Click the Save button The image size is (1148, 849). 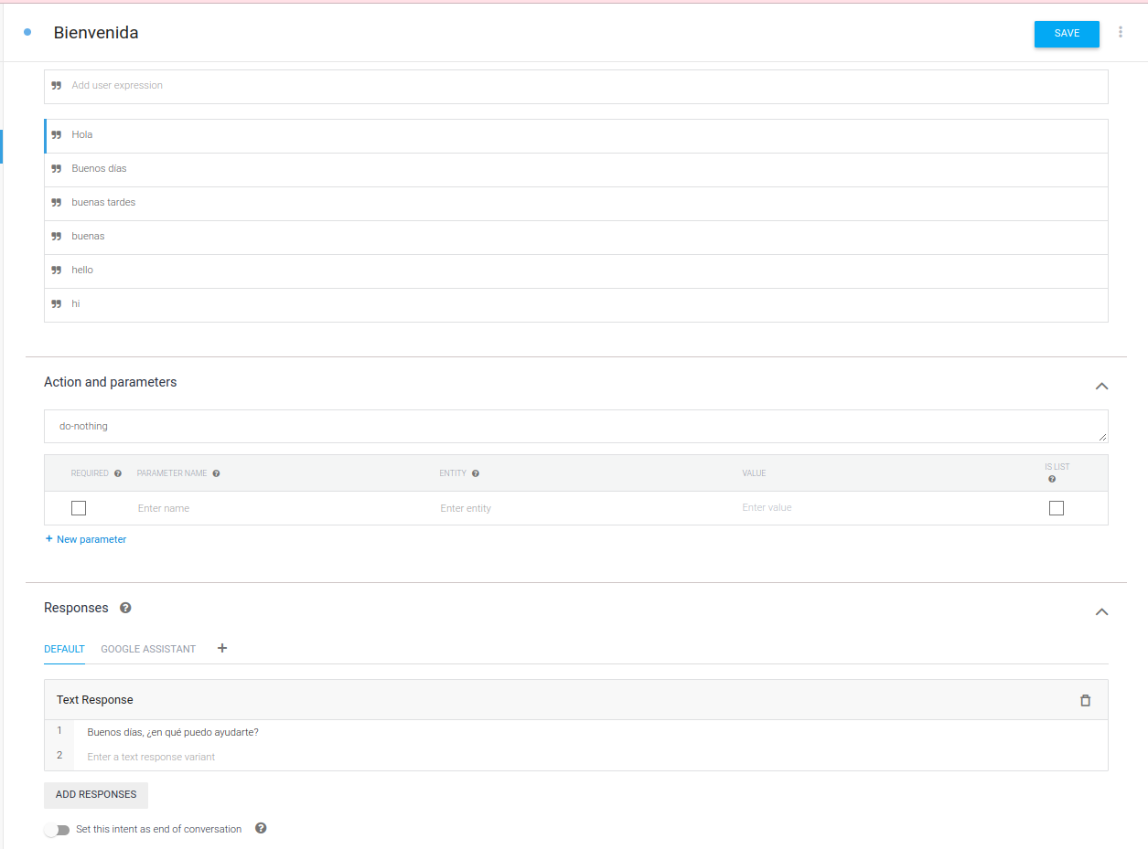click(1067, 34)
